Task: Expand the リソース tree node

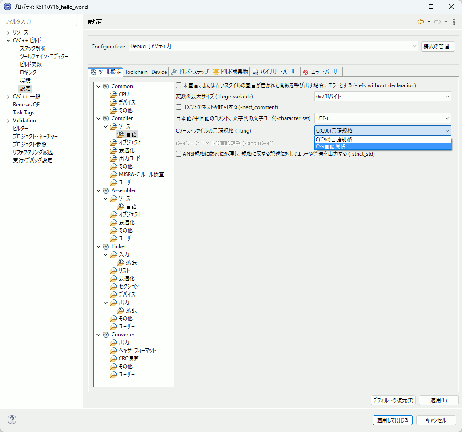Action: point(8,32)
